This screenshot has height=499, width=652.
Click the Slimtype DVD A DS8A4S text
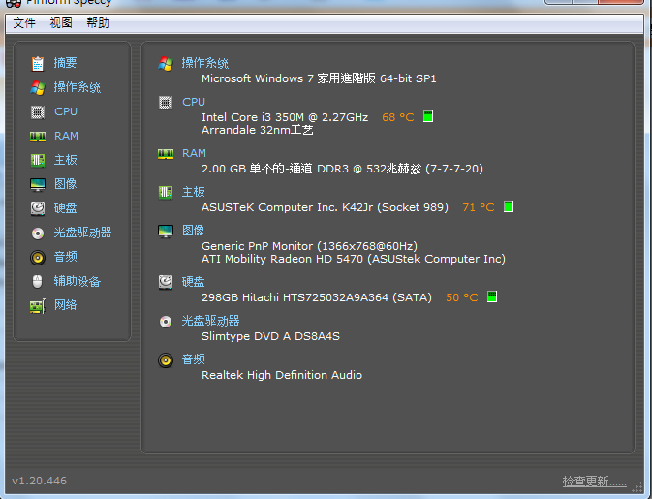270,336
